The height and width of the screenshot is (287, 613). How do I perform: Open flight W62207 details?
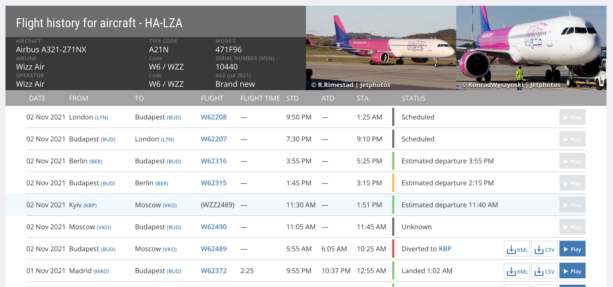[213, 139]
